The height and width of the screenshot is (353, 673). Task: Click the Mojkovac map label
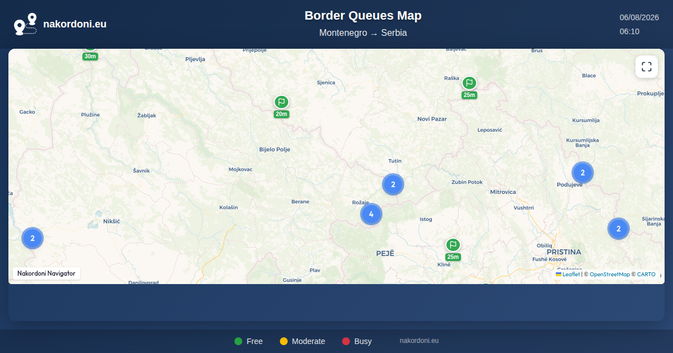pos(241,169)
